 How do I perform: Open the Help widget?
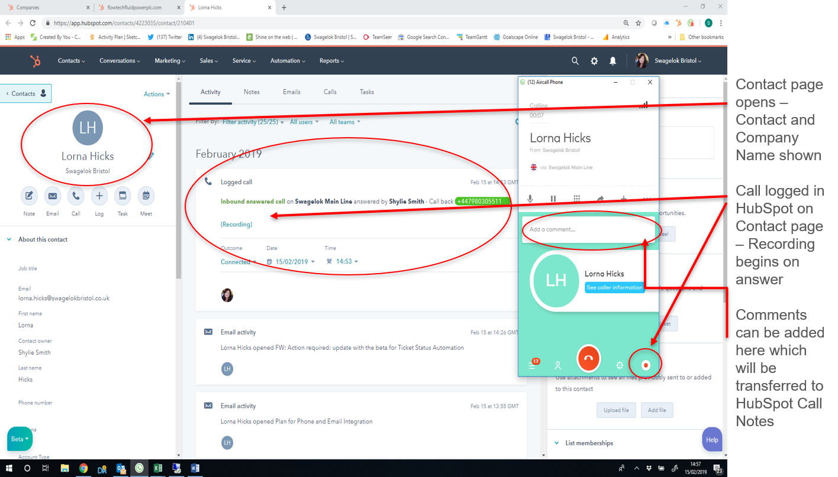click(712, 440)
